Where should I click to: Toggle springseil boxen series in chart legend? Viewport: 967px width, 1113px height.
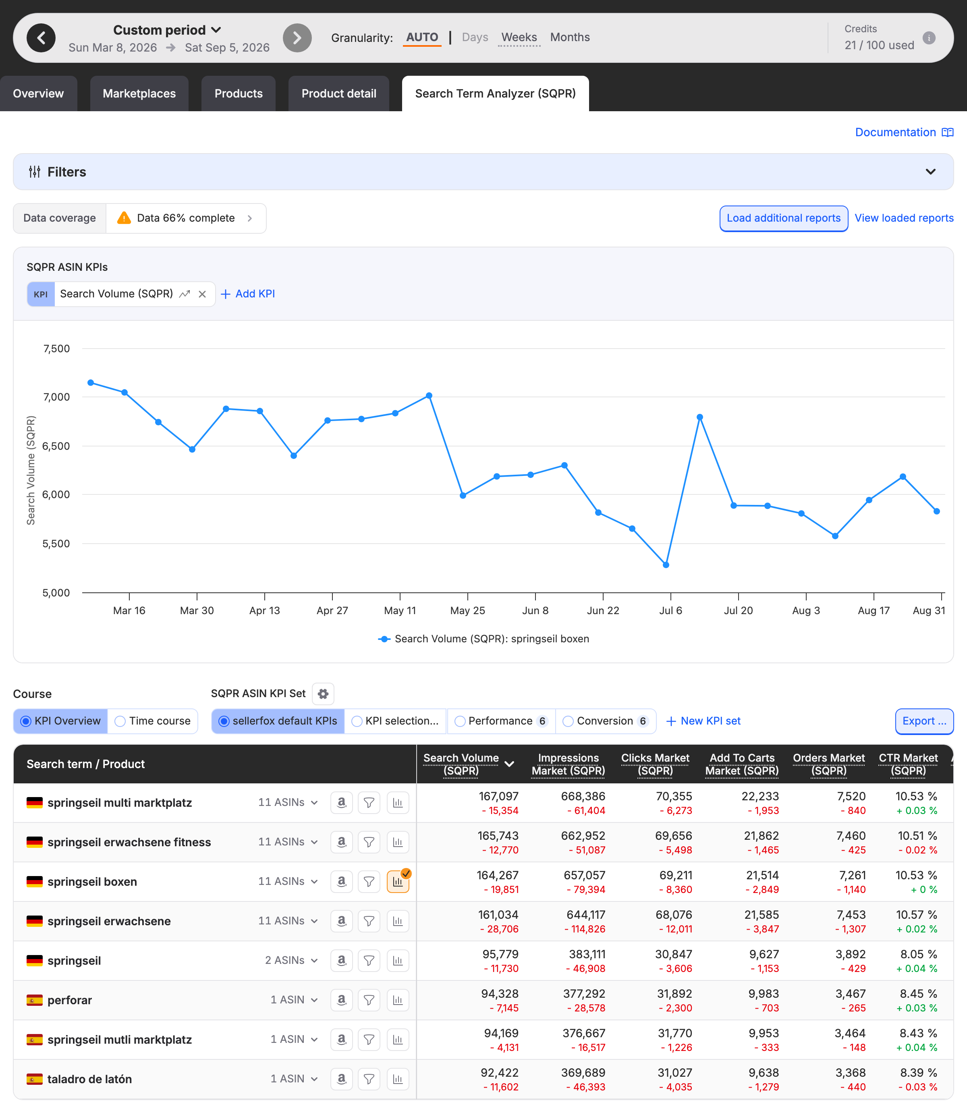[x=483, y=639]
